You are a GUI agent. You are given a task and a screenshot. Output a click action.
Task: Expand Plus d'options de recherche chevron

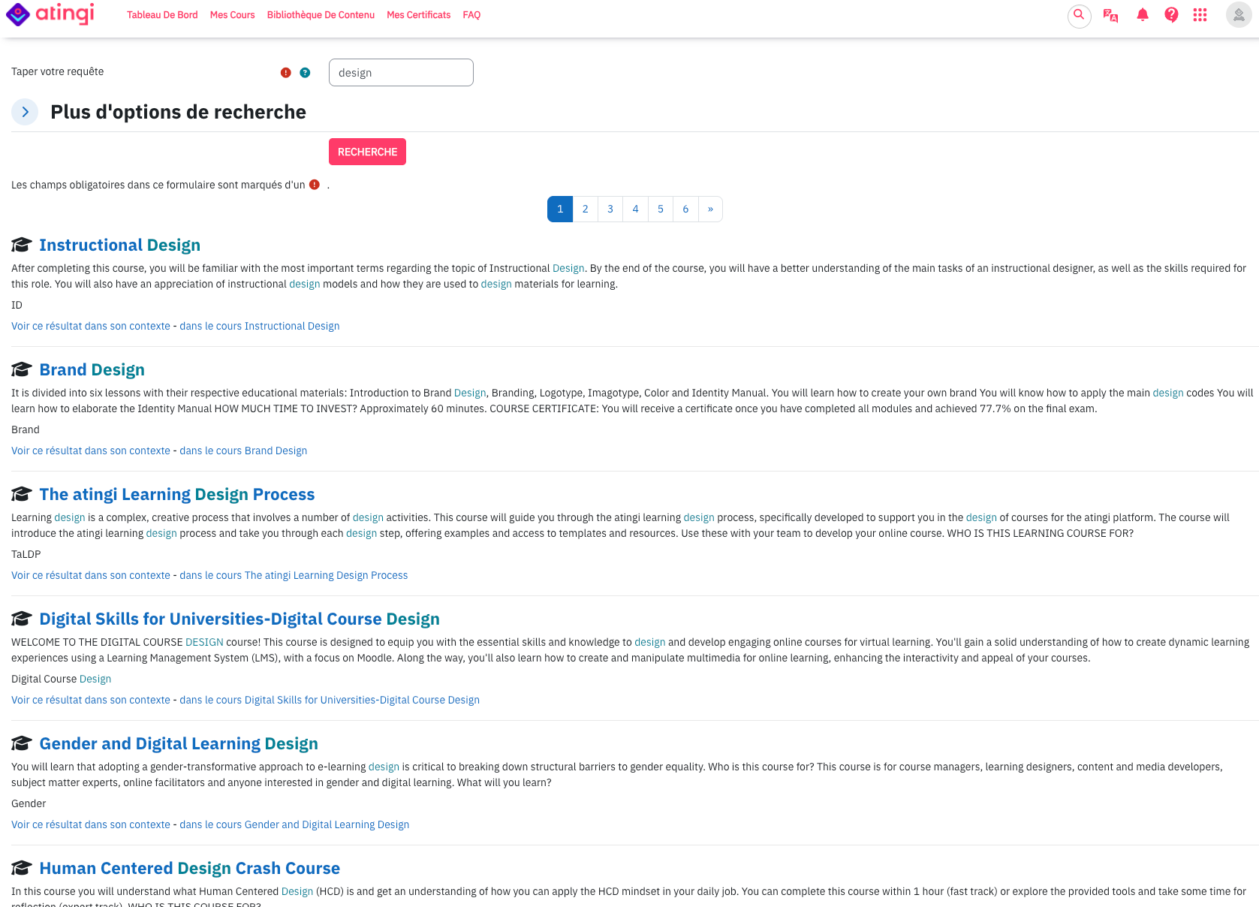pyautogui.click(x=25, y=112)
